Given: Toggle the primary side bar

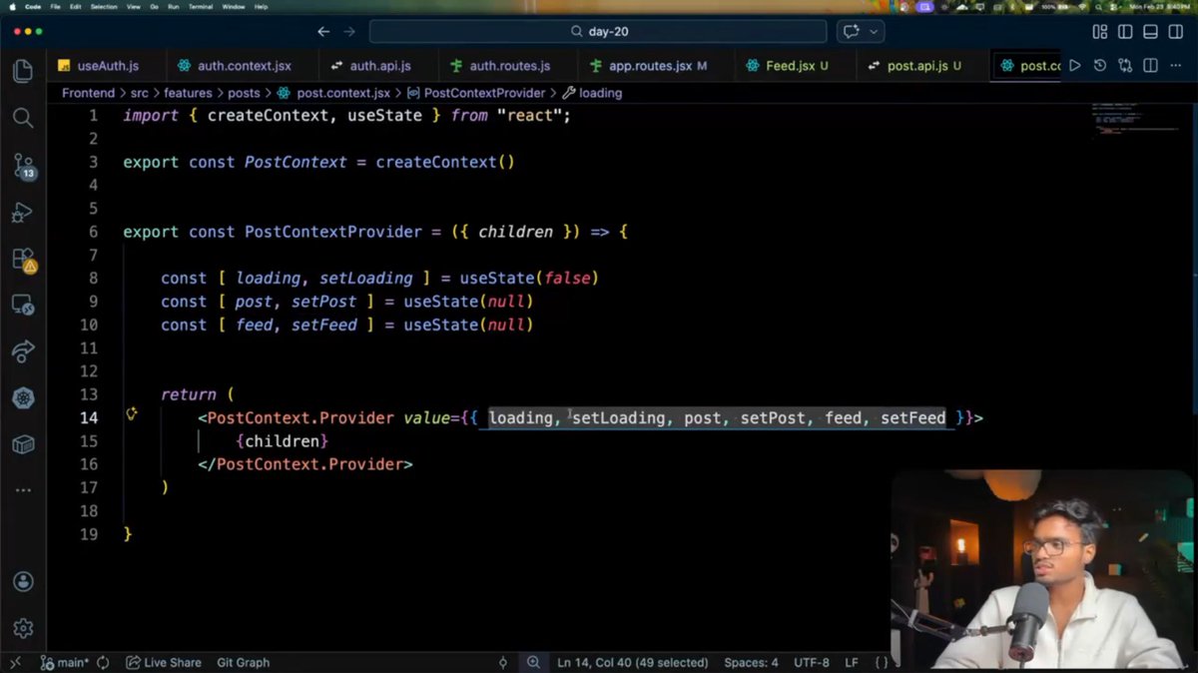Looking at the screenshot, I should pyautogui.click(x=1126, y=32).
